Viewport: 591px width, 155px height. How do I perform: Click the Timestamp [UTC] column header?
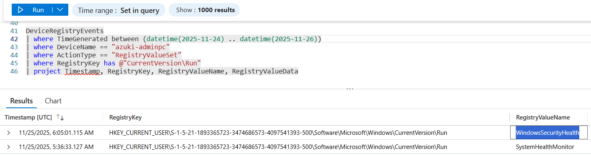point(28,117)
